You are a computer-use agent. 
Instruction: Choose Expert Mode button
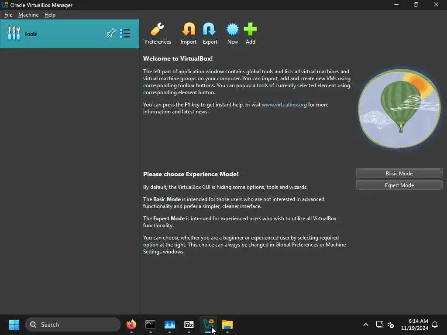click(399, 185)
